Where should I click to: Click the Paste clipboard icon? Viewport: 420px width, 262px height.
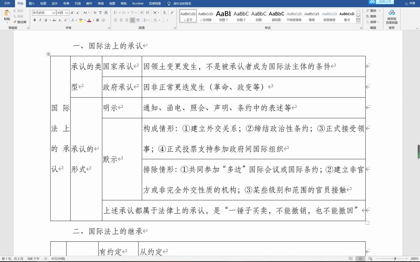click(7, 13)
